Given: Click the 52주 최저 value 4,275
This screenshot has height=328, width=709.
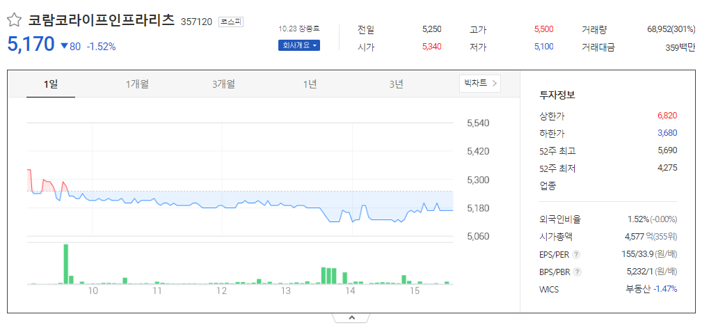Looking at the screenshot, I should (x=667, y=168).
